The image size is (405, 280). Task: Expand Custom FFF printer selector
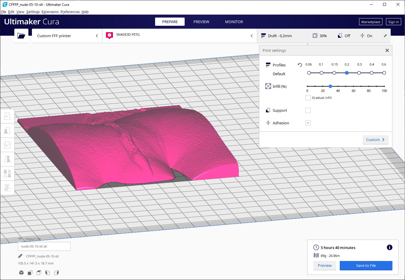pos(67,36)
